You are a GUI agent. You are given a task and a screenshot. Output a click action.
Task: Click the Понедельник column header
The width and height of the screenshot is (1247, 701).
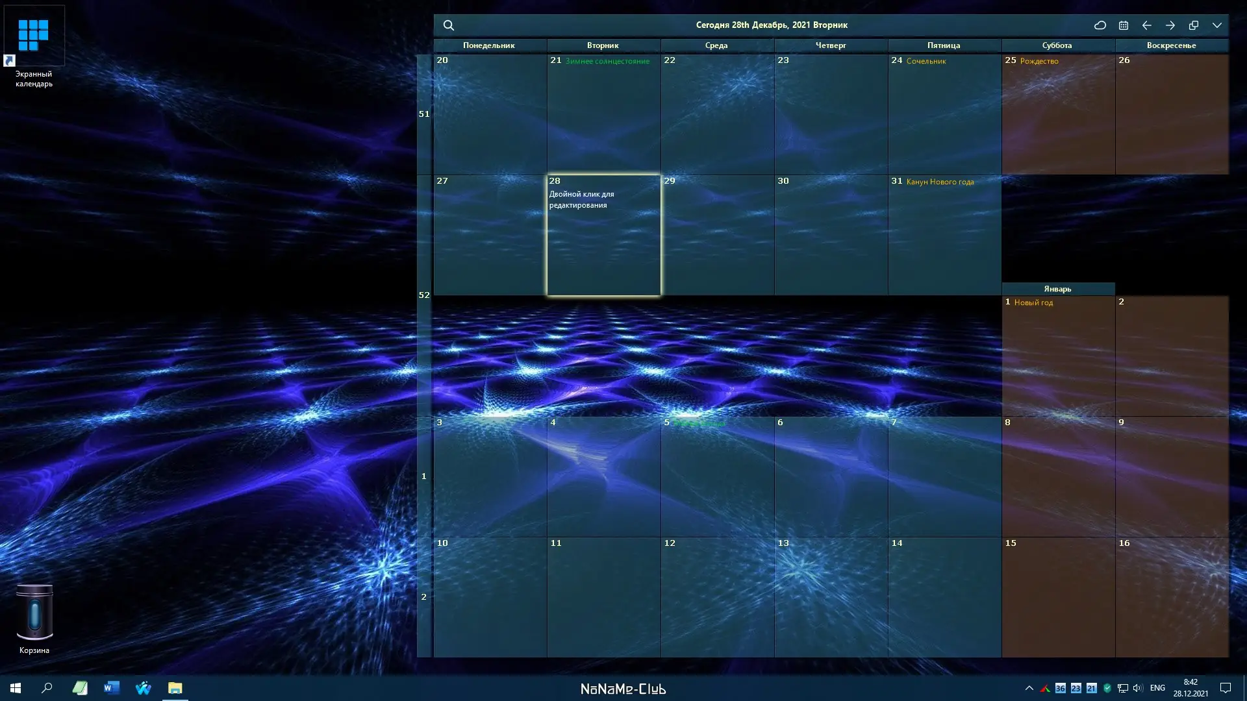coord(489,45)
